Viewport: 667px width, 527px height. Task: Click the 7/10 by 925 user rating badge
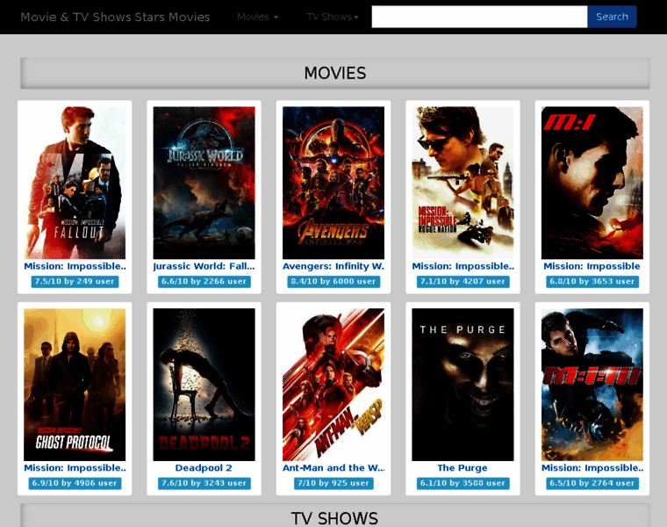(333, 483)
